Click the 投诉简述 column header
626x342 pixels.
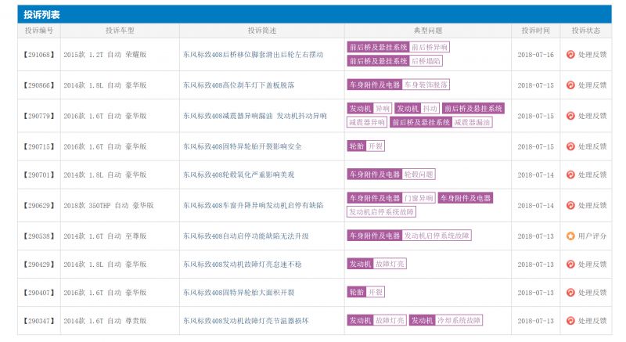262,31
